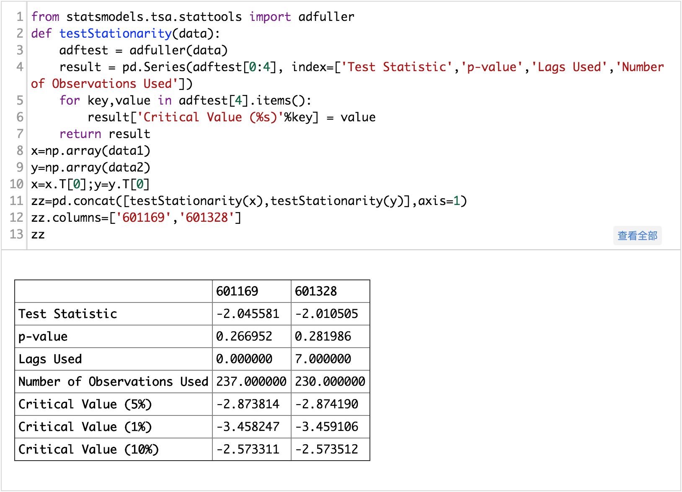Select the 601169 column header
682x492 pixels.
[237, 291]
